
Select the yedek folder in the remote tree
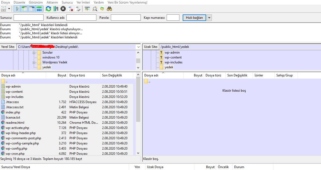click(169, 67)
